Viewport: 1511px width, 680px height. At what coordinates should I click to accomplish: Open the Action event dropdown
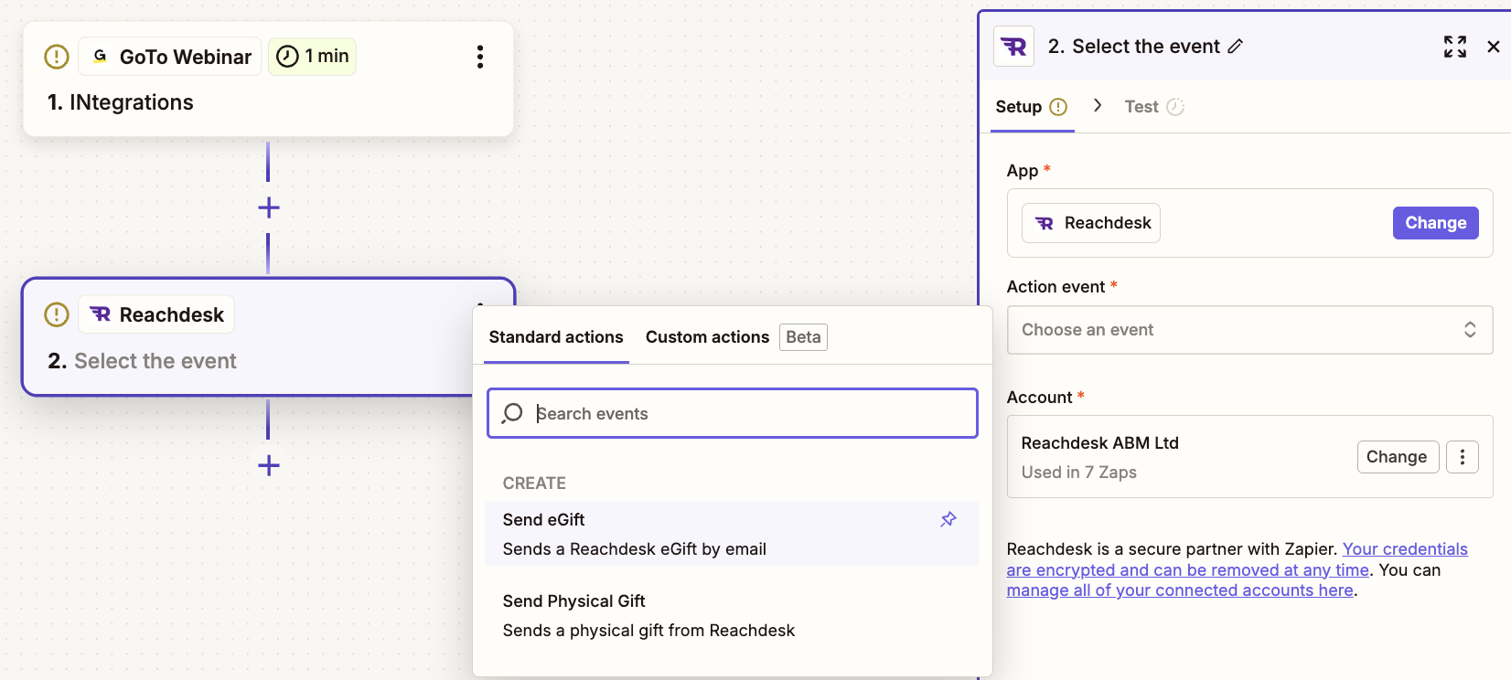click(x=1250, y=330)
